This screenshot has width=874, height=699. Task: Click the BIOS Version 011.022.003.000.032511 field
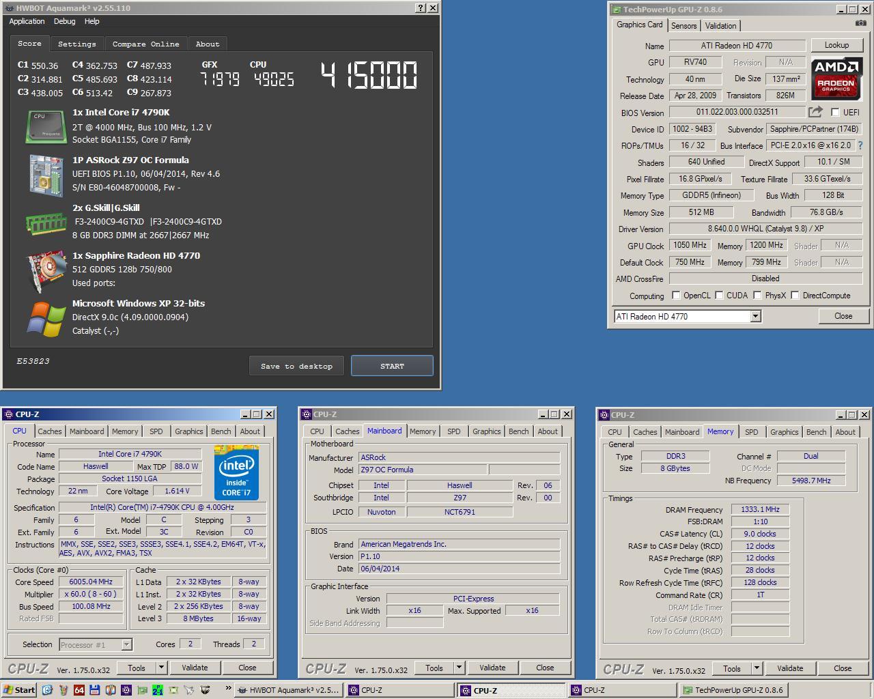737,112
